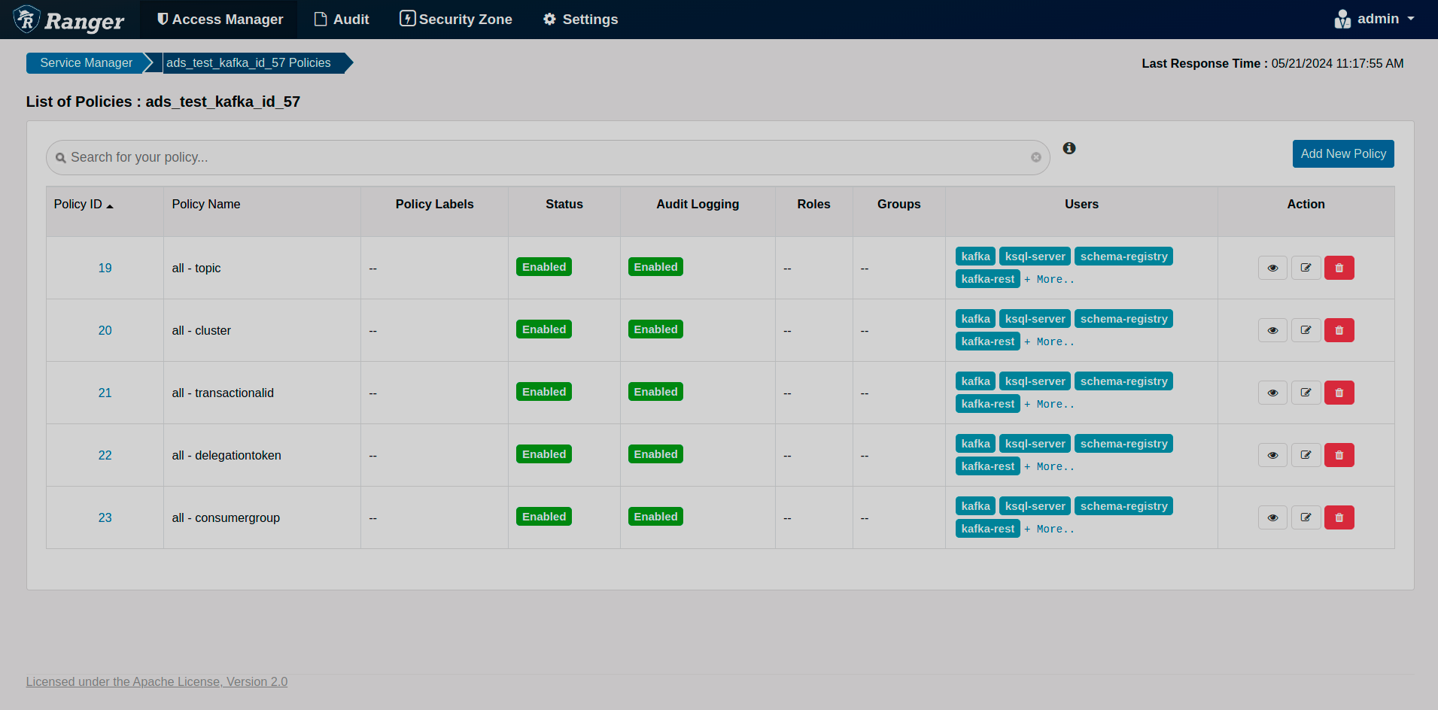Edit the all - transactionalid policy

click(1306, 393)
